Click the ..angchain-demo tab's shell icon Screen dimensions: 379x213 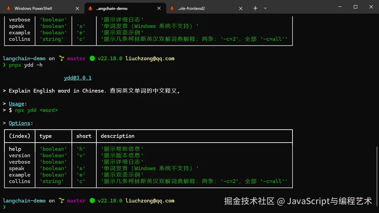tap(90, 9)
